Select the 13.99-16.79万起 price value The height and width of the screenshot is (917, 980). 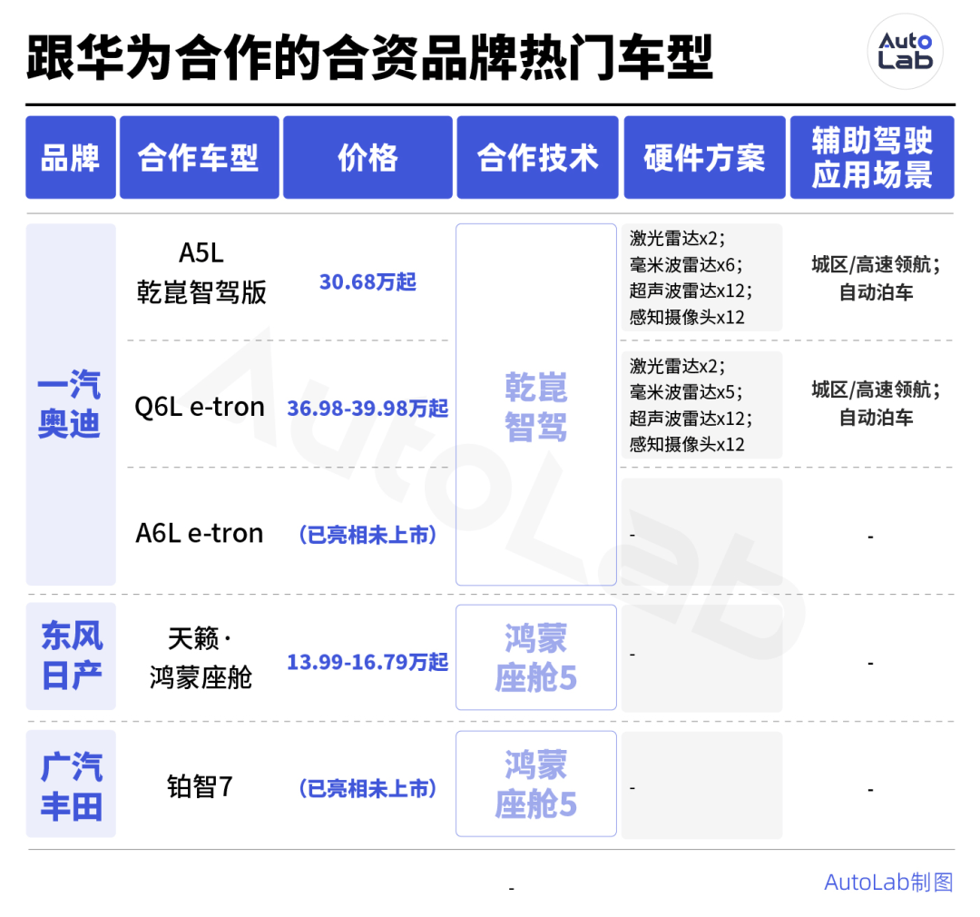tap(367, 663)
